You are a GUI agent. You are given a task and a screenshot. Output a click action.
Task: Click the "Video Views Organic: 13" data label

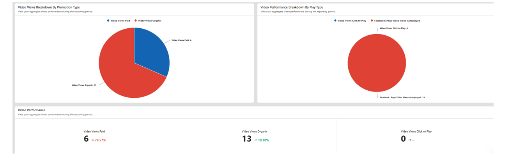pyautogui.click(x=84, y=85)
